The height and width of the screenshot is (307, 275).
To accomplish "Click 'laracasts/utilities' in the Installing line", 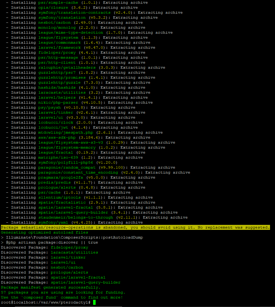I will point(62,93).
